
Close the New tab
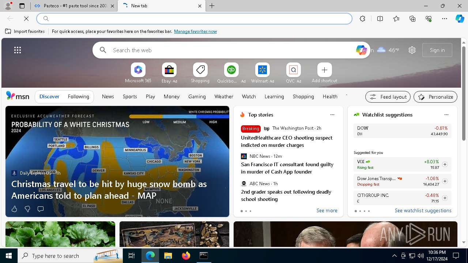coord(200,6)
